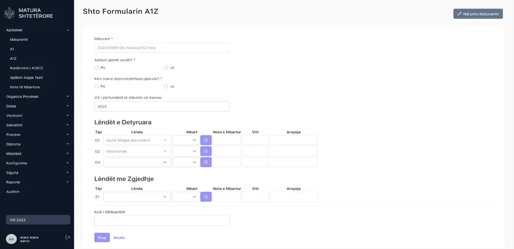Image resolution: width=514 pixels, height=249 pixels.
Task: Select Jo for Aplikon jashtë vendit
Action: 166,67
